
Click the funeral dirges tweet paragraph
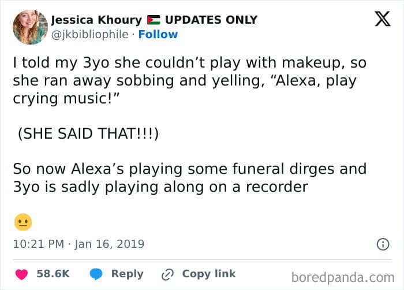click(190, 178)
